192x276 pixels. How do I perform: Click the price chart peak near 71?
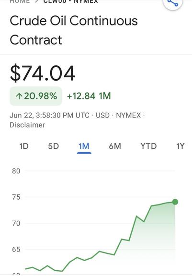(x=136, y=216)
